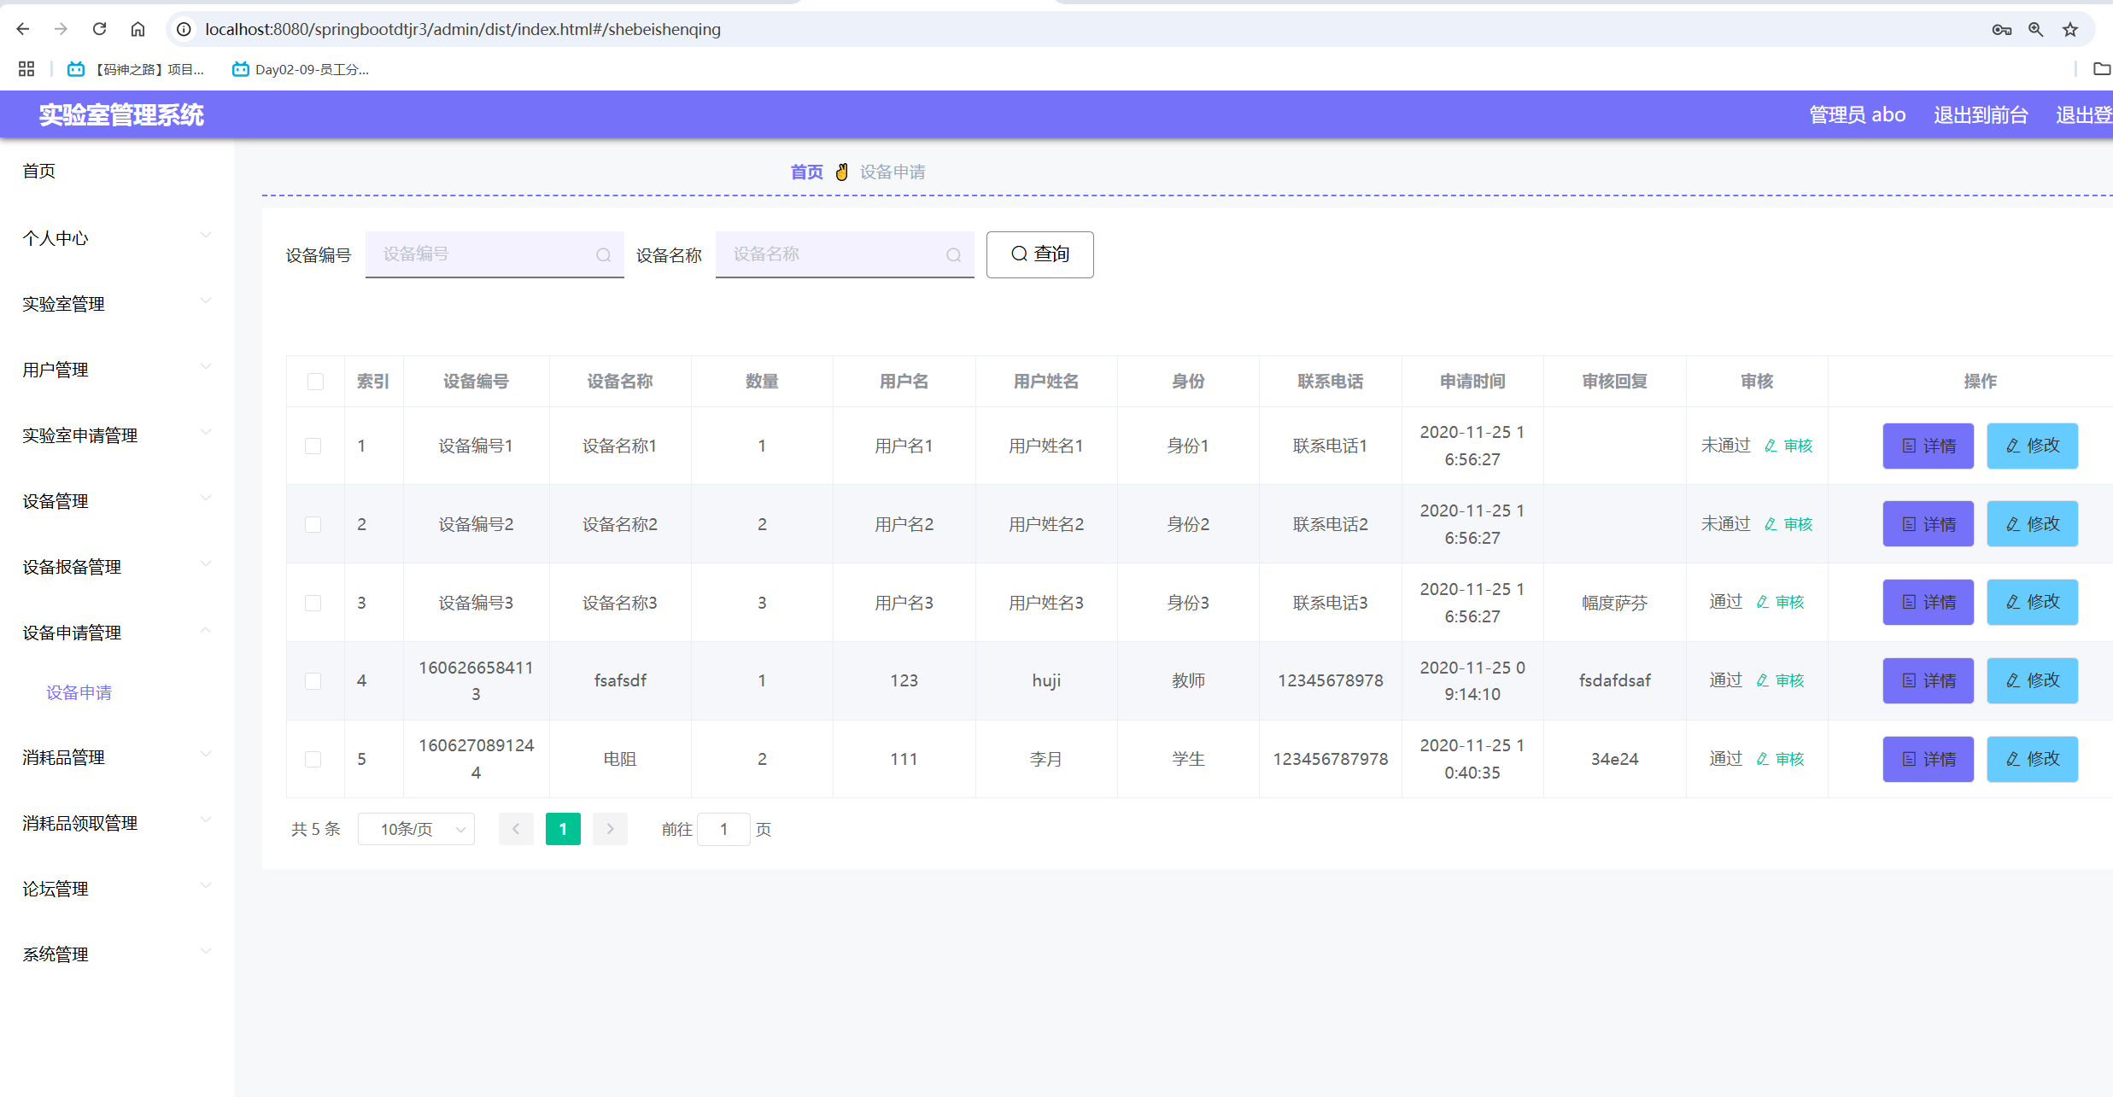The height and width of the screenshot is (1097, 2113).
Task: Select 设备申请 submenu item
Action: tap(79, 692)
